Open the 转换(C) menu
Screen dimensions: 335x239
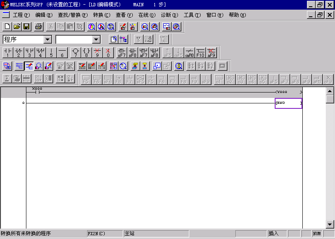coord(101,15)
